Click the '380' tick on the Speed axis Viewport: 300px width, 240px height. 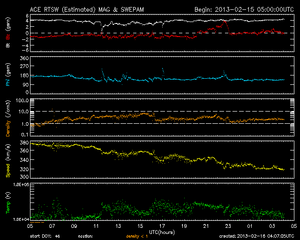(x=24, y=142)
